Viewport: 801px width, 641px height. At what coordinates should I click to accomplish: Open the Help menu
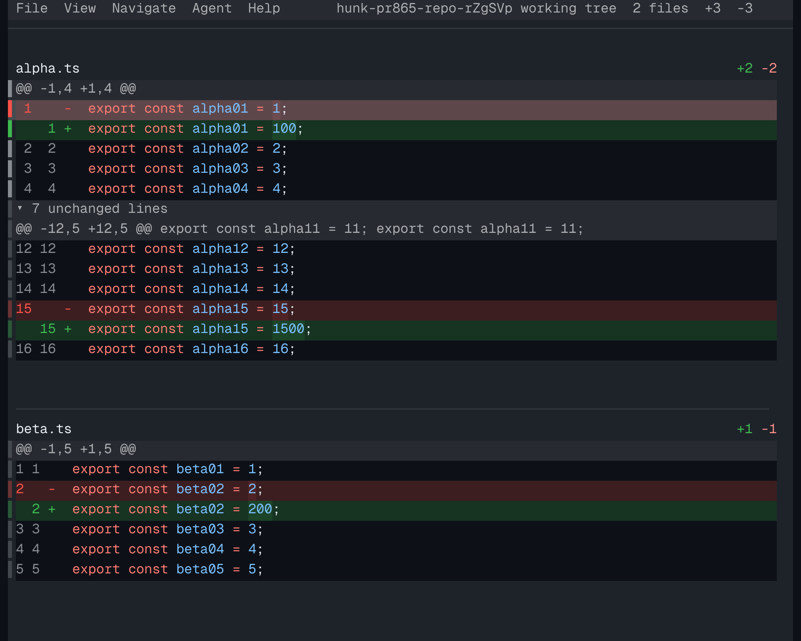point(264,8)
